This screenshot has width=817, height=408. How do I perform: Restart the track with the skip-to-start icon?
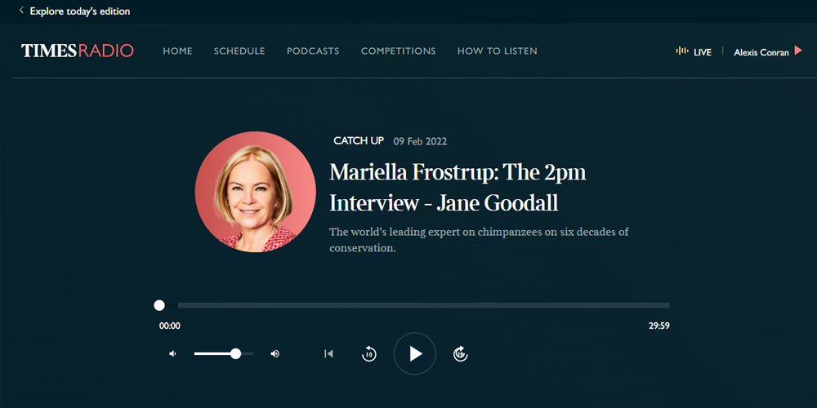[x=328, y=354]
